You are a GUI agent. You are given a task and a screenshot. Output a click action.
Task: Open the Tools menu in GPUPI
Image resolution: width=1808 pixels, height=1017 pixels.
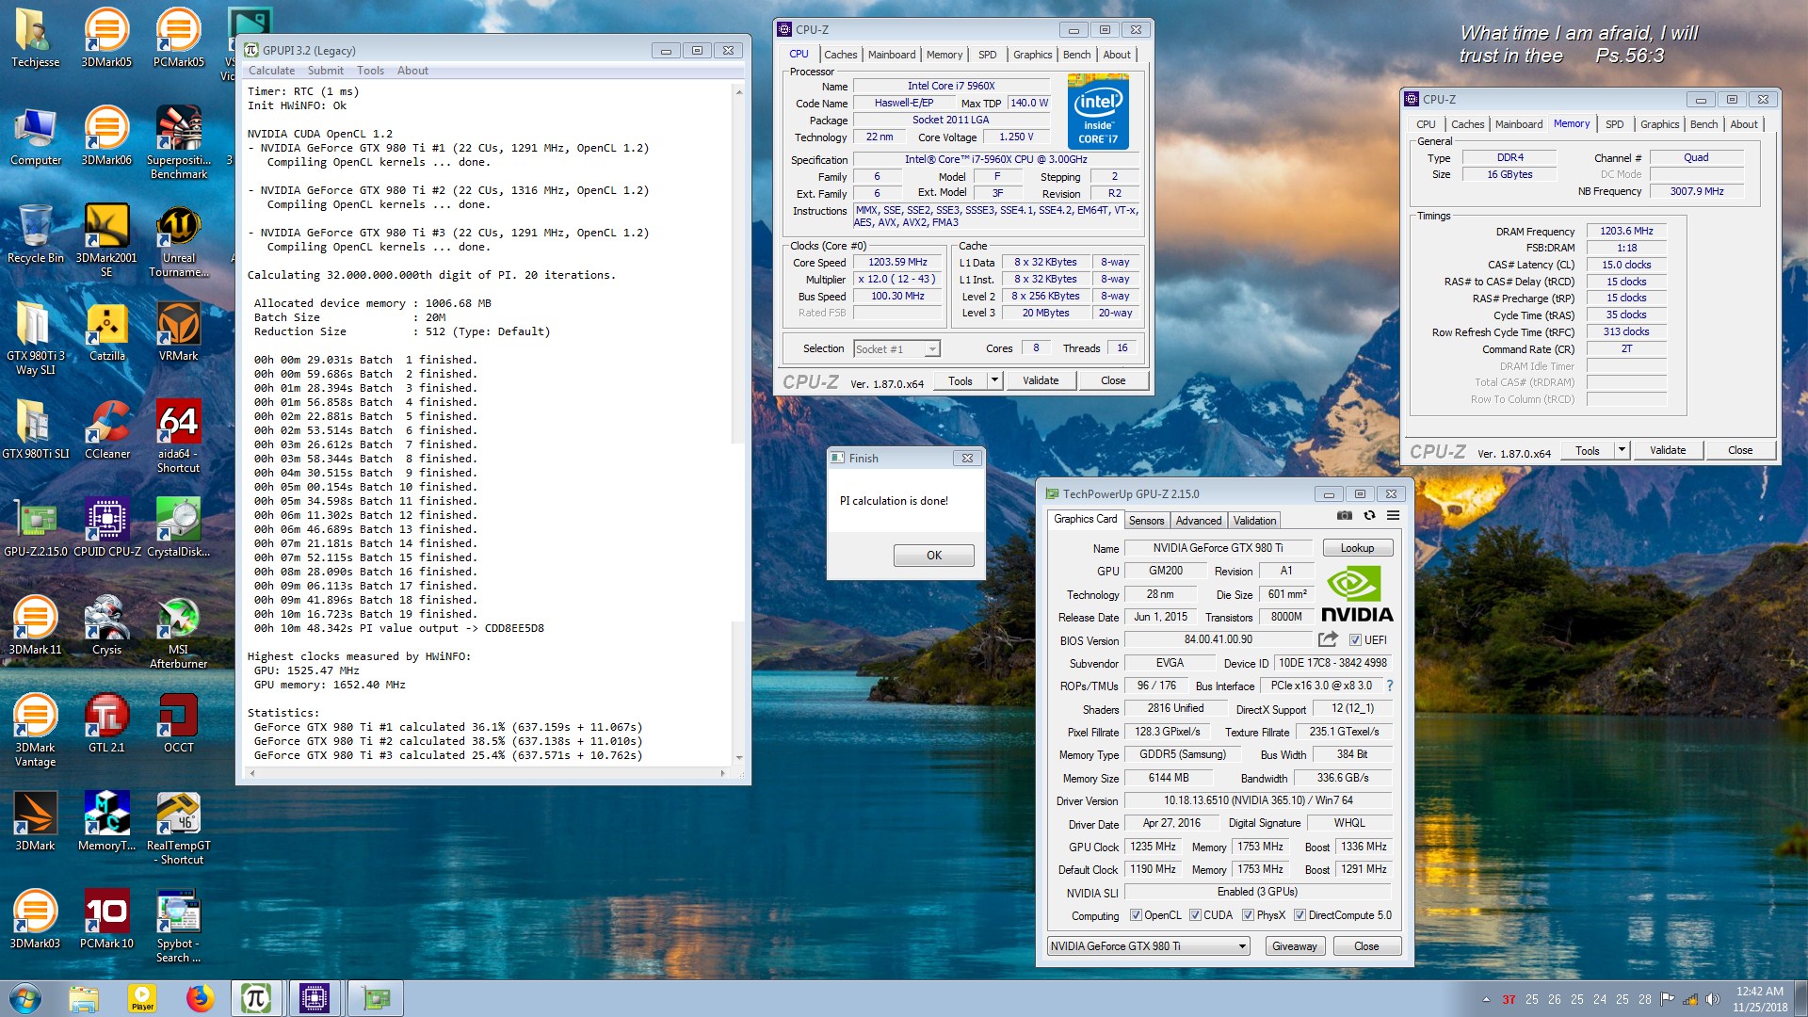click(x=370, y=71)
